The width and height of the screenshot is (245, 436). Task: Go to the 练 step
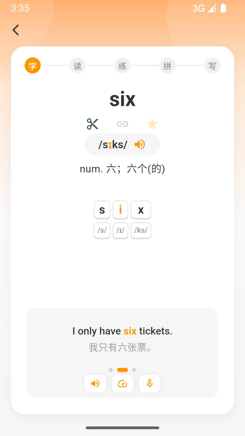pyautogui.click(x=122, y=66)
